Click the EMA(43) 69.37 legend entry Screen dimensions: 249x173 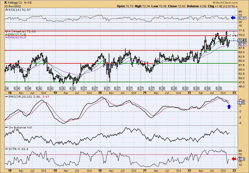[x=16, y=38]
